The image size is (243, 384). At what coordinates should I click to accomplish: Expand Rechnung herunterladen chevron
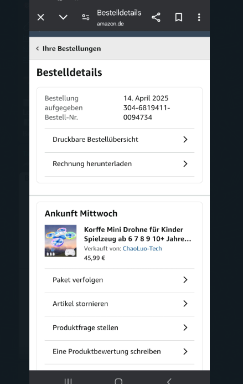coord(185,163)
